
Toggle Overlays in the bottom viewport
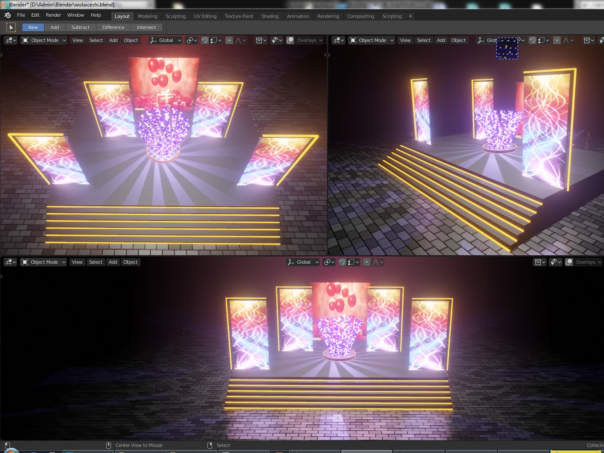pos(569,262)
